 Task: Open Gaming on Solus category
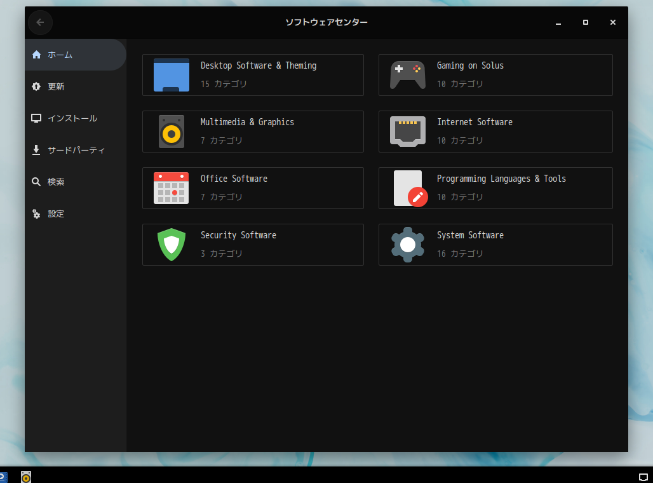tap(495, 75)
